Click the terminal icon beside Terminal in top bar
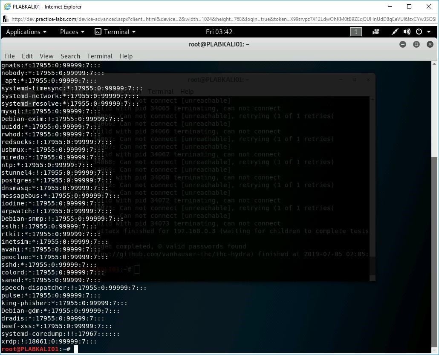Viewport: 439px width, 355px height. pyautogui.click(x=97, y=32)
